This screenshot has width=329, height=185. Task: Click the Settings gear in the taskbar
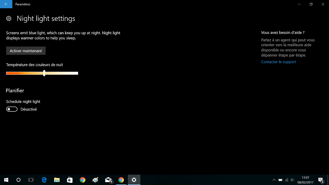[134, 180]
